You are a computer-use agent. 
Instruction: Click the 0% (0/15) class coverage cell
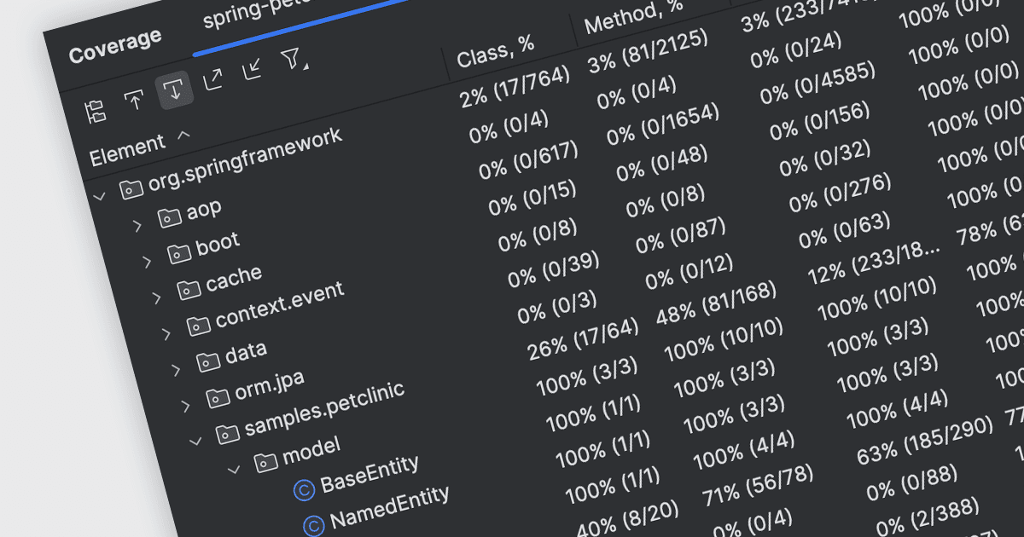pyautogui.click(x=532, y=199)
